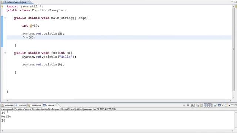Open the Open Console dropdown arrow
The height and width of the screenshot is (133, 237).
pos(229,105)
